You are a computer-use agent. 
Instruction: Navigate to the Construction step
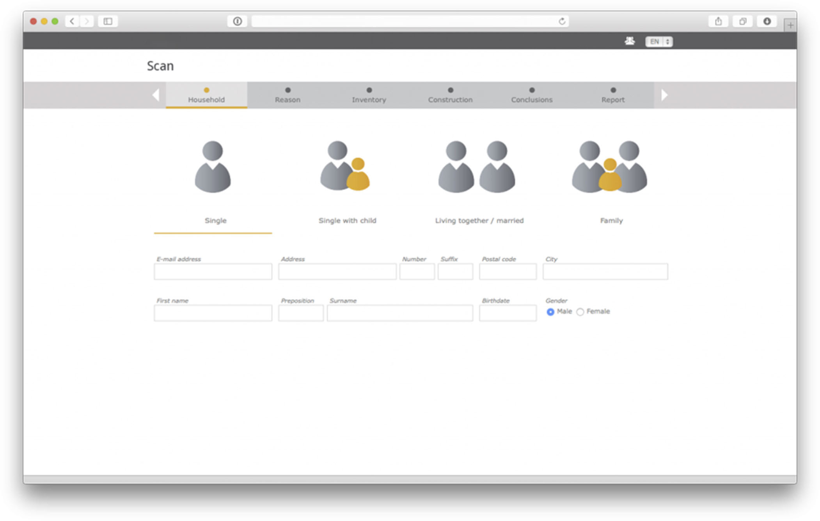[x=450, y=99]
